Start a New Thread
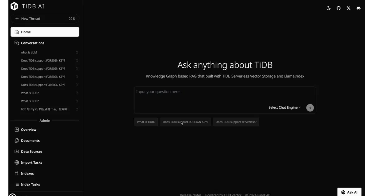The height and width of the screenshot is (196, 374). [x=45, y=19]
